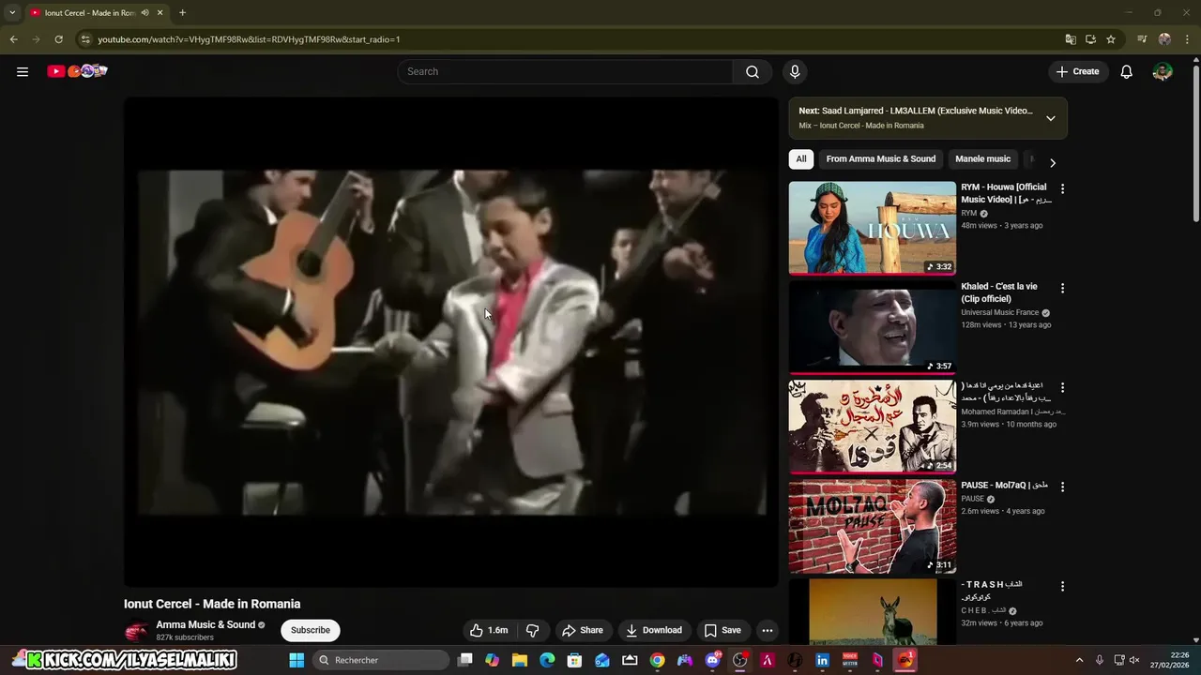Dislike the video with thumbs down
This screenshot has height=675, width=1201.
pos(532,630)
